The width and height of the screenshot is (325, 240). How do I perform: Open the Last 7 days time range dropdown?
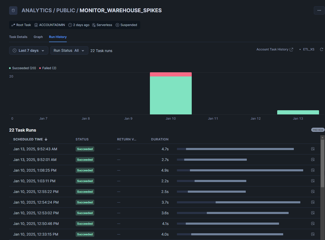coord(29,50)
